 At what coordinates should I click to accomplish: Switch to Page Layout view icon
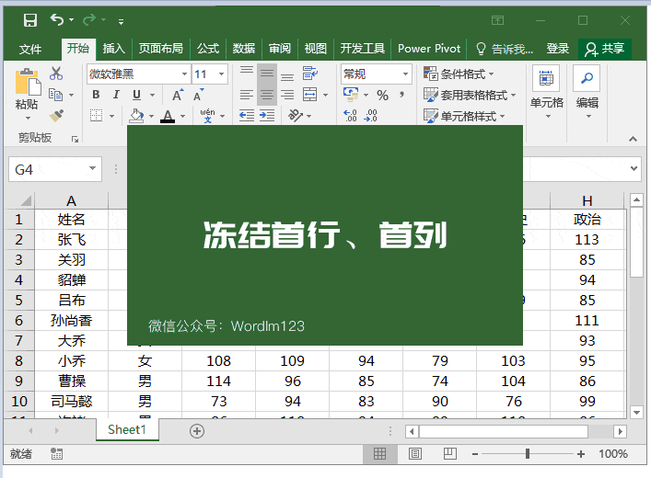415,453
